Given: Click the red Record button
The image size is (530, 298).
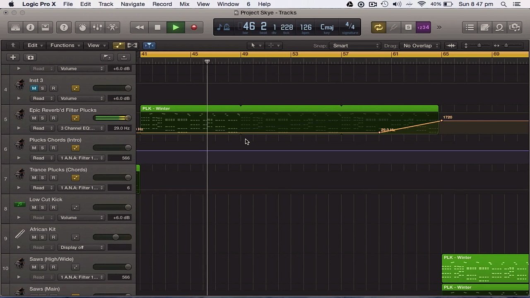Looking at the screenshot, I should pos(194,27).
